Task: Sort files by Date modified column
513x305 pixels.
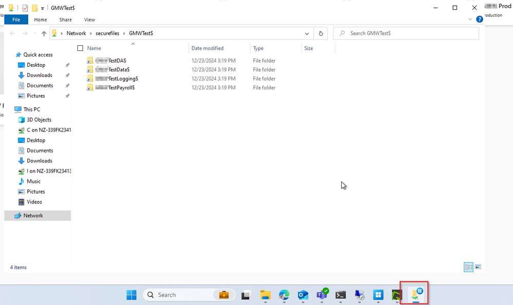Action: pos(207,48)
